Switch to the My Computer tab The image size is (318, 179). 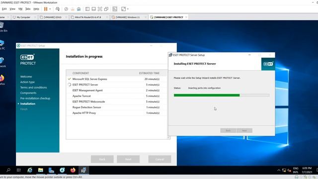point(23,17)
